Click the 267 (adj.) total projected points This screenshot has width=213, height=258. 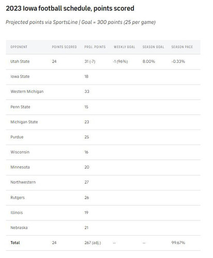coord(93,243)
